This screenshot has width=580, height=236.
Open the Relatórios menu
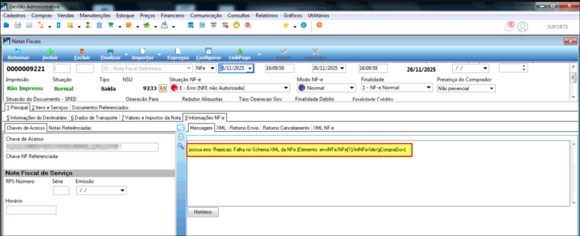coord(266,15)
